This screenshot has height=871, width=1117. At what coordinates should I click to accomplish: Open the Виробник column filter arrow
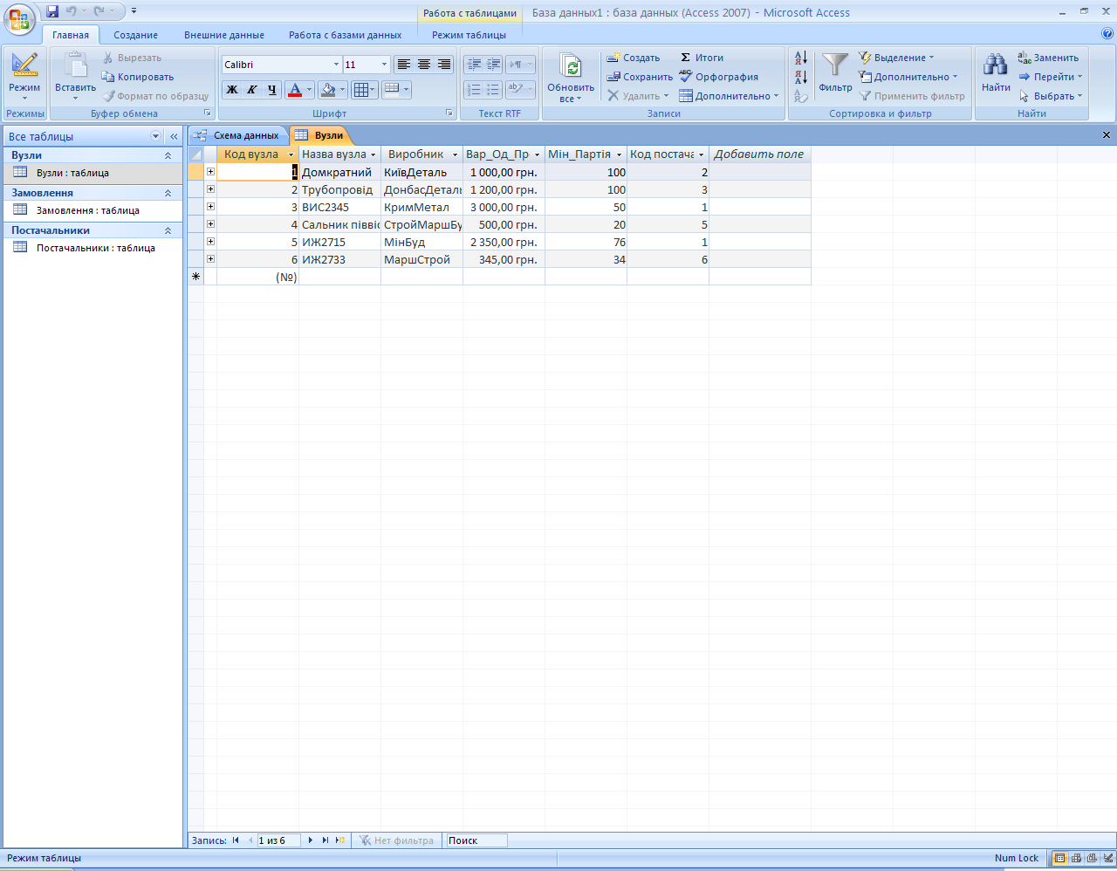[x=455, y=154]
